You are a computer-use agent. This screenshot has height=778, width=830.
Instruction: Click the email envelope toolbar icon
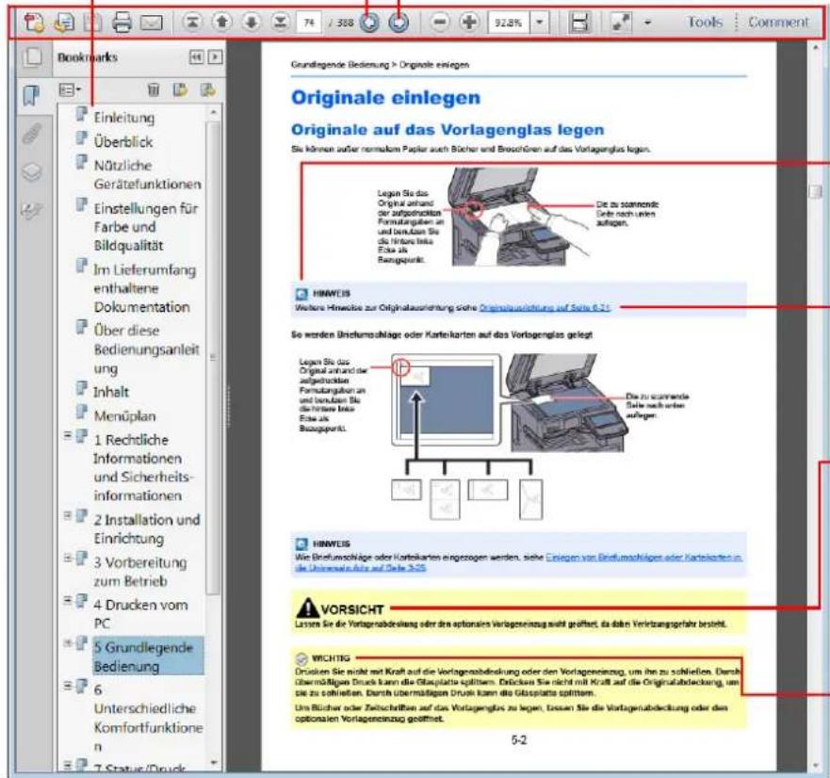point(152,23)
